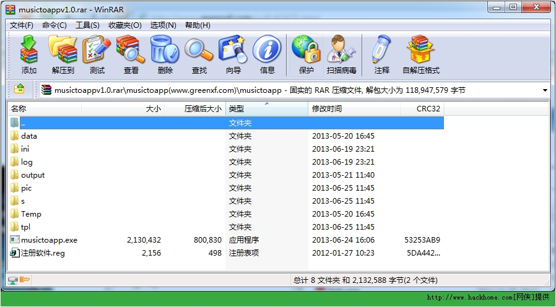Screen dimensions: 556x307
Task: Click the drive icon in status bar
Action: [x=13, y=280]
